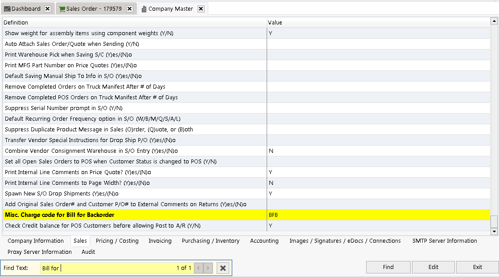499x277 pixels.
Task: Switch to the Pricing / Costing tab
Action: tap(117, 241)
